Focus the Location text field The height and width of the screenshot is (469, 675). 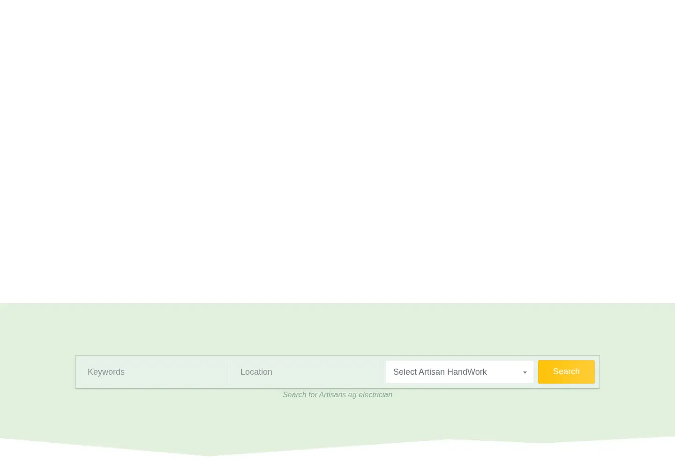click(x=305, y=372)
